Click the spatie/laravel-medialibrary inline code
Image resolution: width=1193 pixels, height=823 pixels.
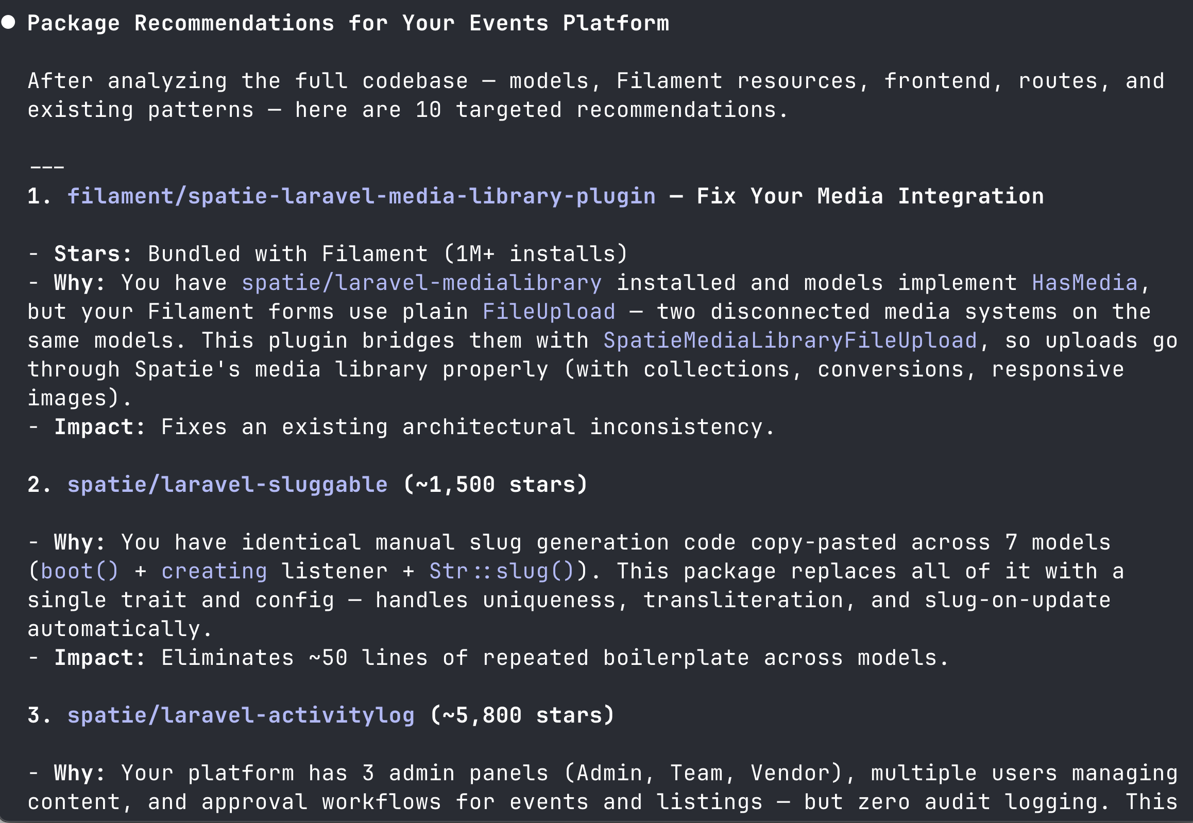421,283
